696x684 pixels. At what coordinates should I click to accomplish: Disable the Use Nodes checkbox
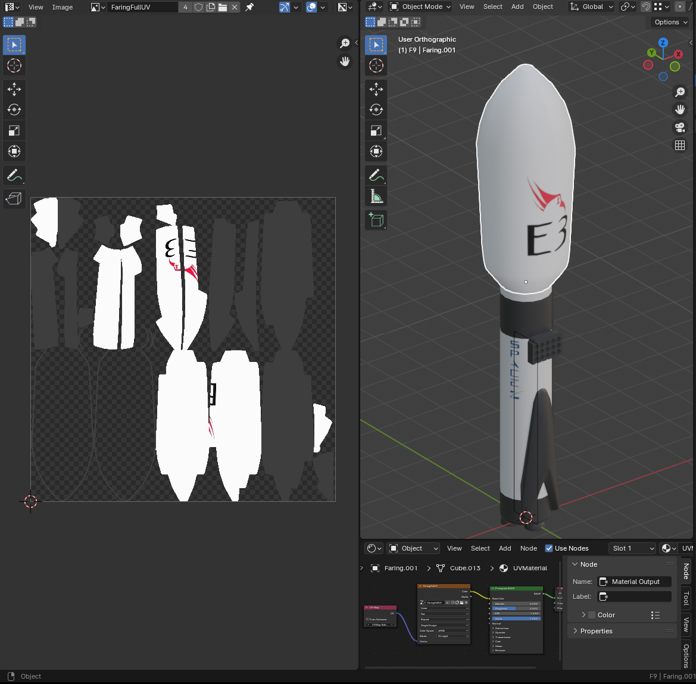(x=549, y=548)
